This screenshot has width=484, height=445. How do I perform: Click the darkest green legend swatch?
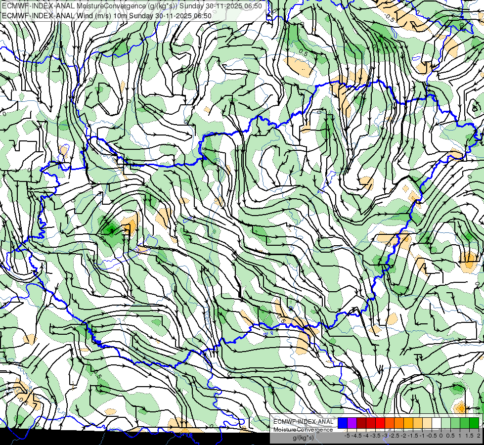click(x=474, y=423)
